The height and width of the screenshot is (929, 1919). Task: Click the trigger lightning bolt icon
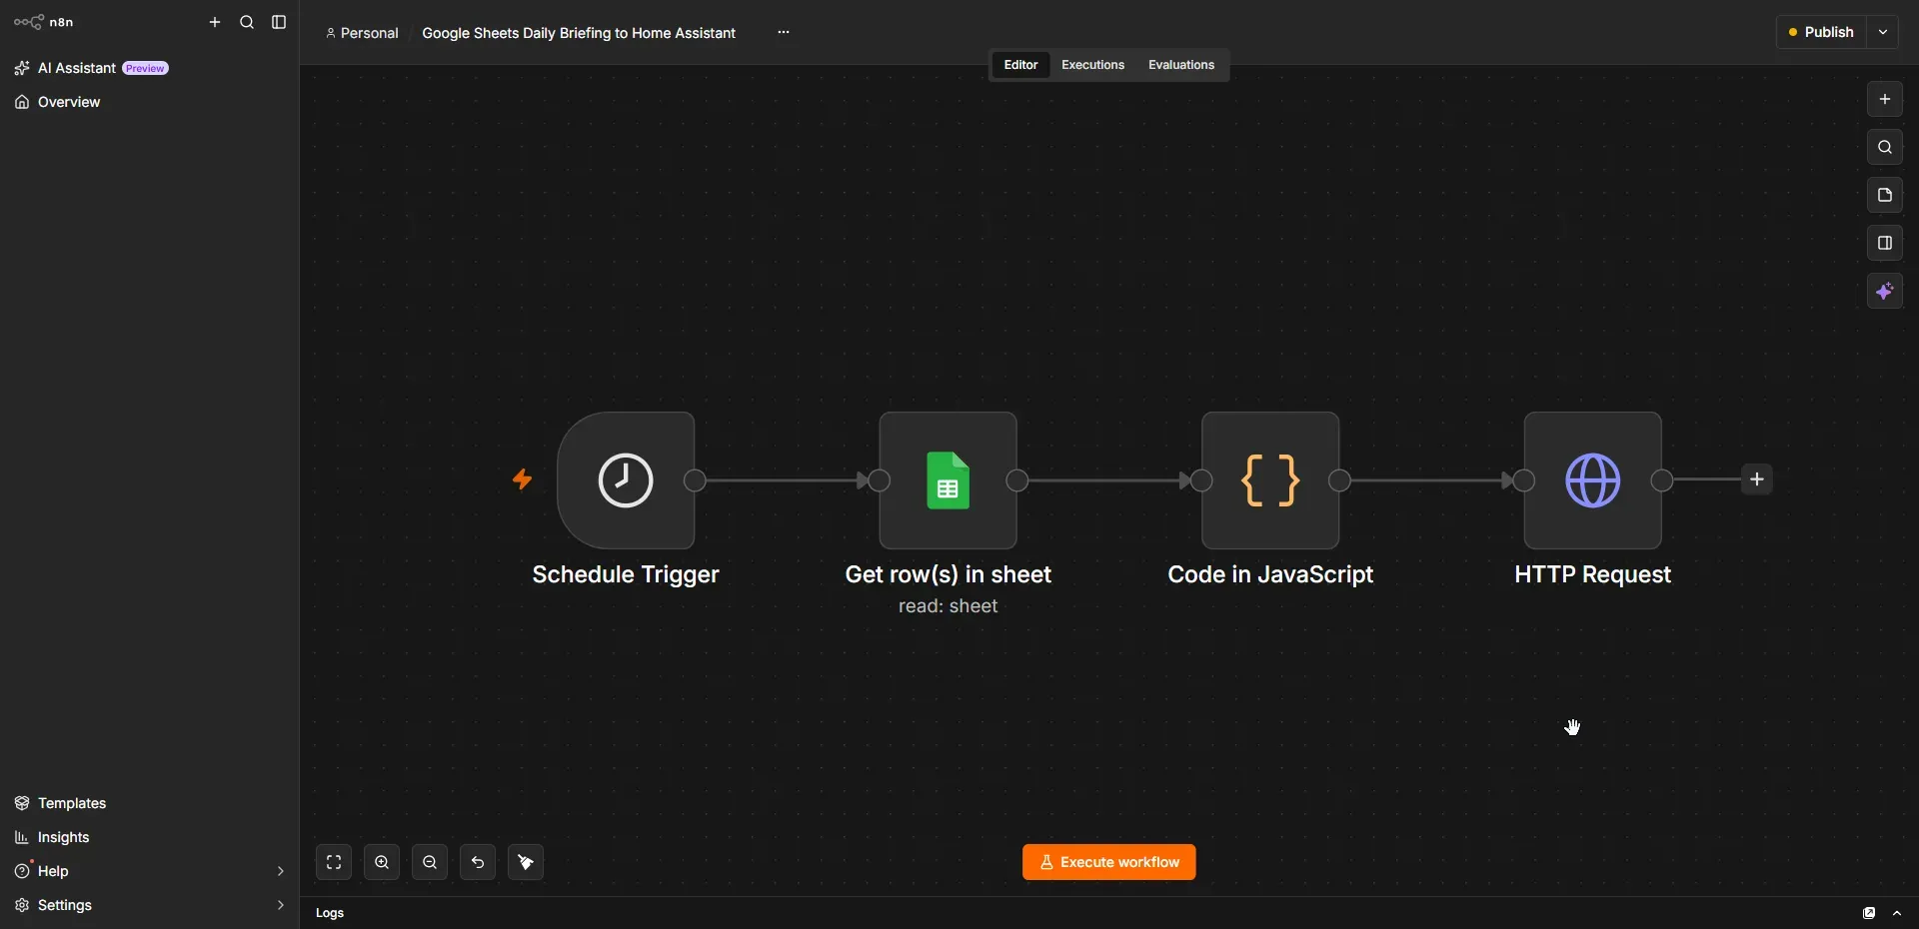click(522, 479)
